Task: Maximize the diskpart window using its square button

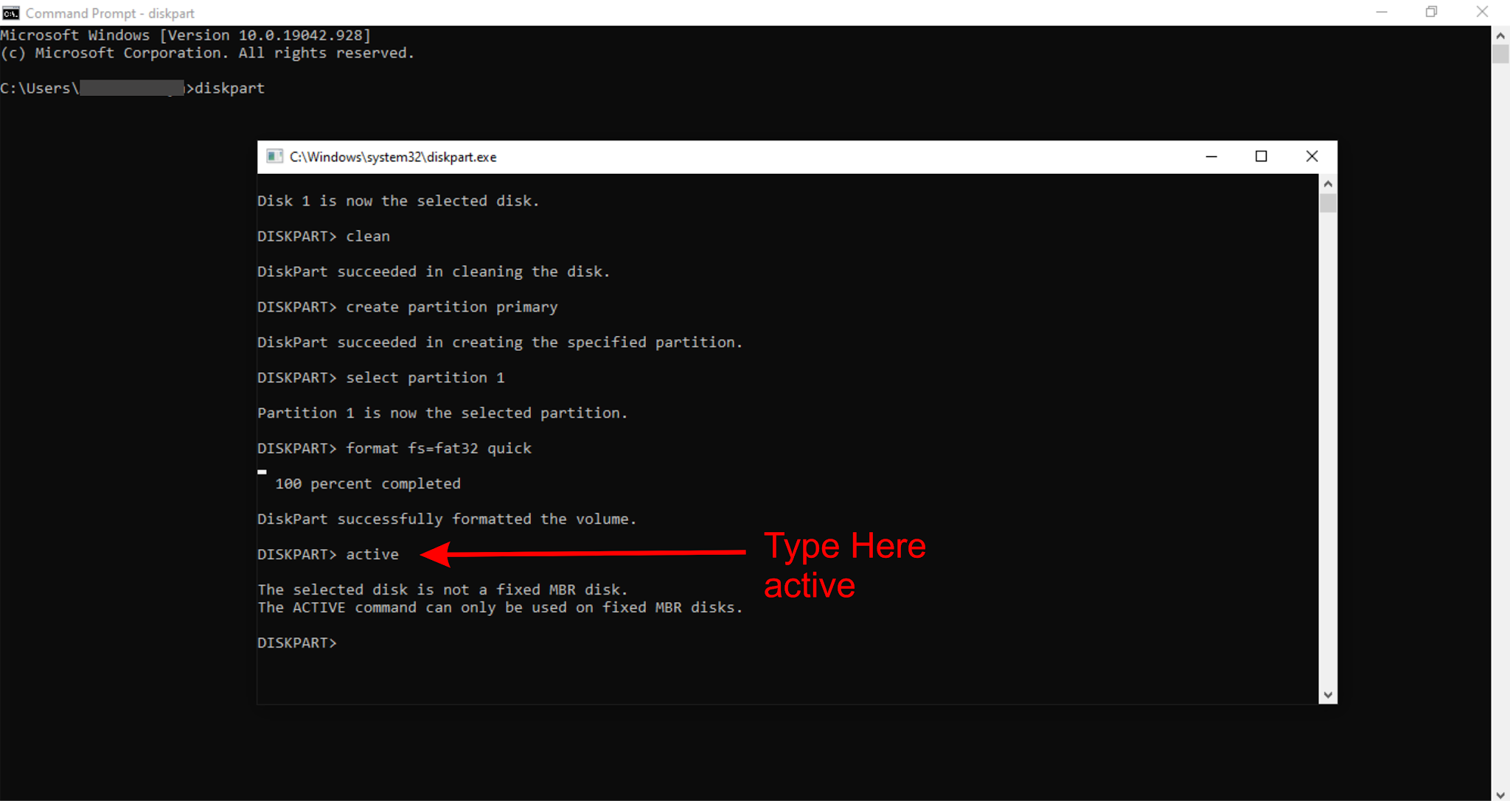Action: 1261,156
